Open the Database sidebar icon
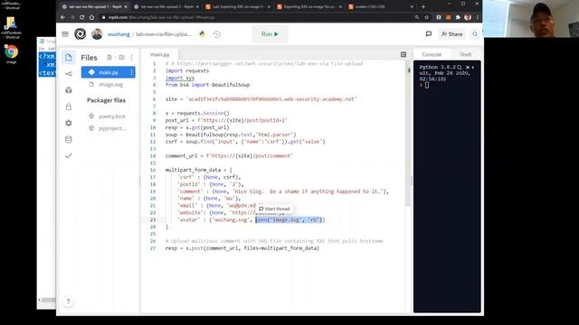The image size is (579, 325). pos(69,139)
